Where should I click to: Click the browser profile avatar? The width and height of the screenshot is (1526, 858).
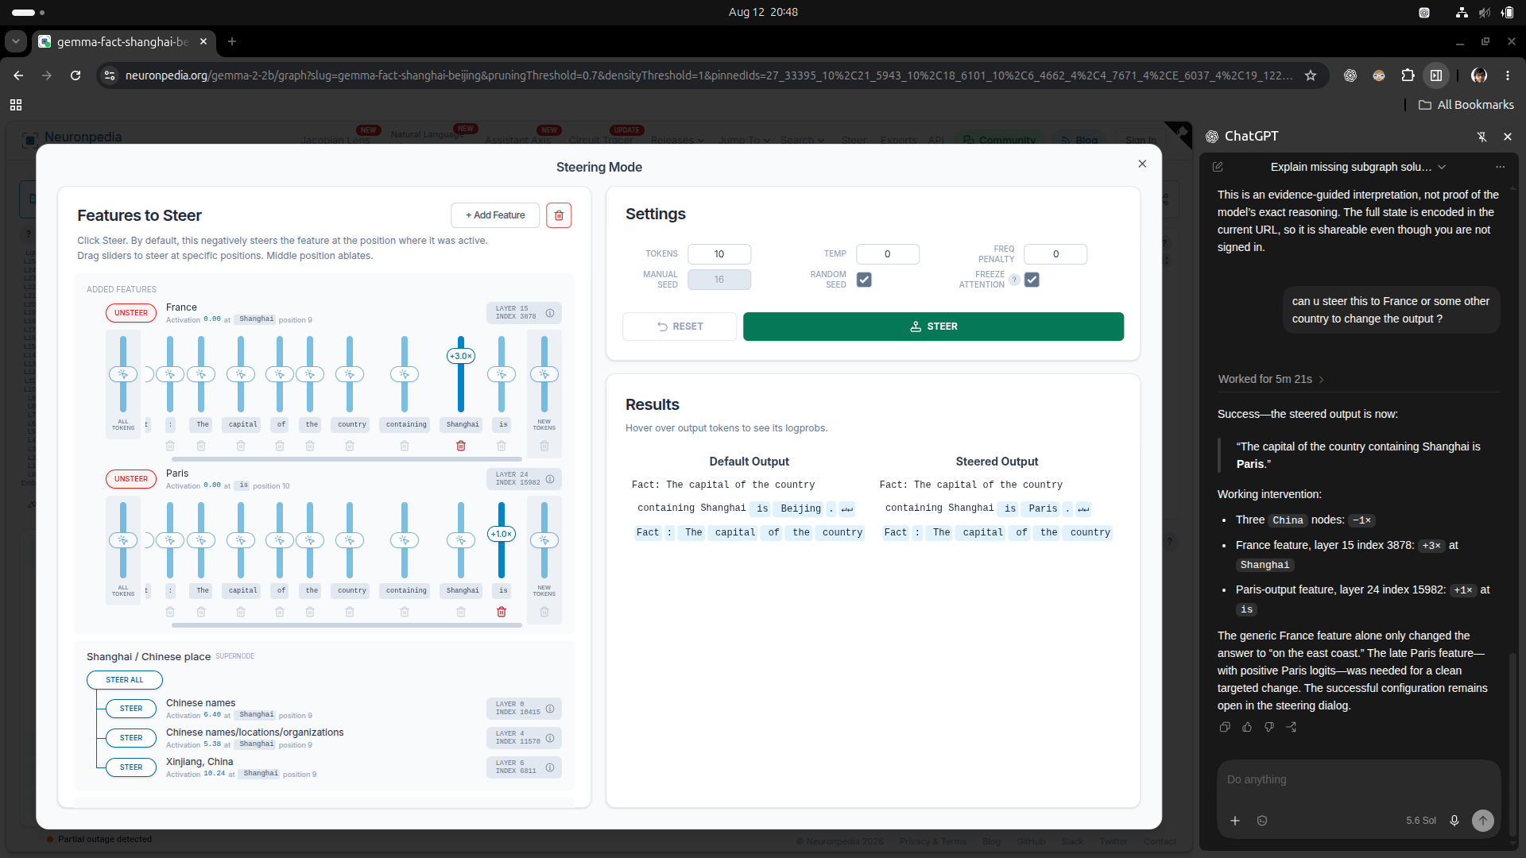tap(1479, 75)
